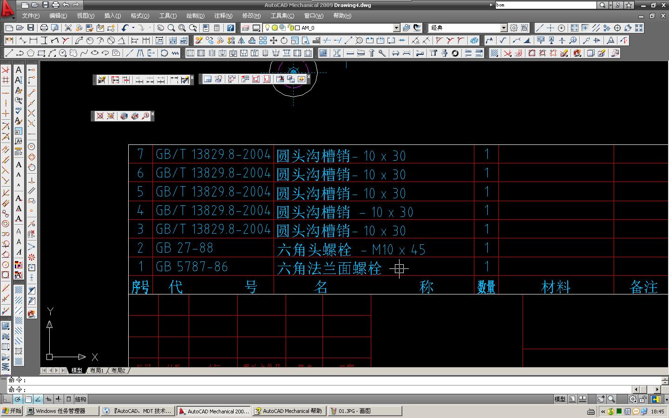Click the Redo arrow in the Quick Access toolbar
The height and width of the screenshot is (418, 669).
coord(76,5)
